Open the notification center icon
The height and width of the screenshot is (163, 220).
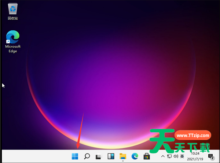(x=211, y=157)
